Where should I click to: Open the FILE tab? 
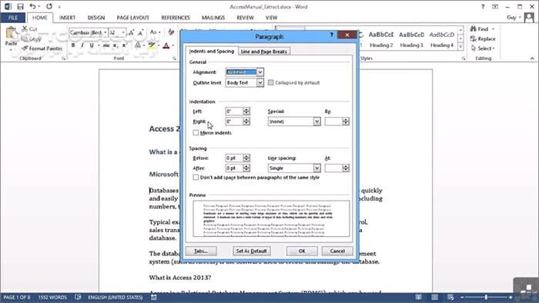(x=13, y=18)
